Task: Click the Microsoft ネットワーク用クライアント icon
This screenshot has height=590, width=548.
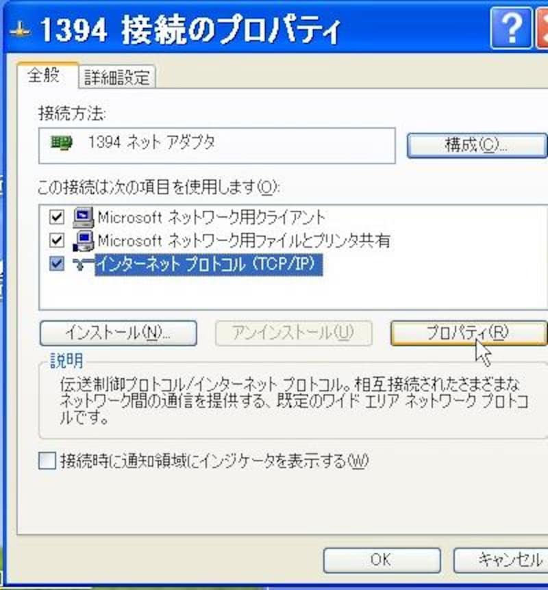Action: 84,217
